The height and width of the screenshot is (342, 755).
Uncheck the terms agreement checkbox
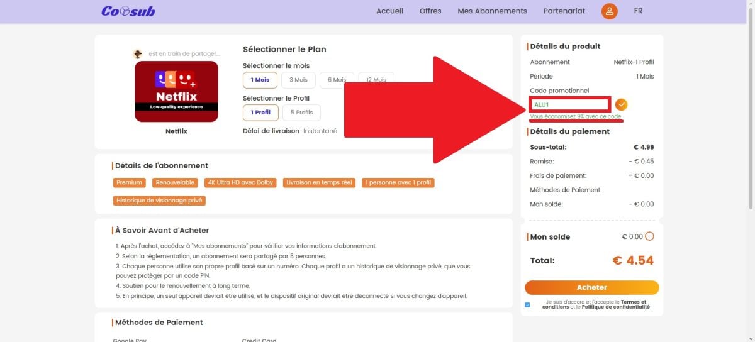click(527, 305)
